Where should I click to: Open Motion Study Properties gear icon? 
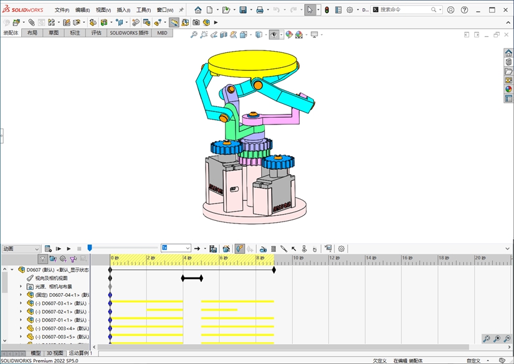pyautogui.click(x=341, y=248)
